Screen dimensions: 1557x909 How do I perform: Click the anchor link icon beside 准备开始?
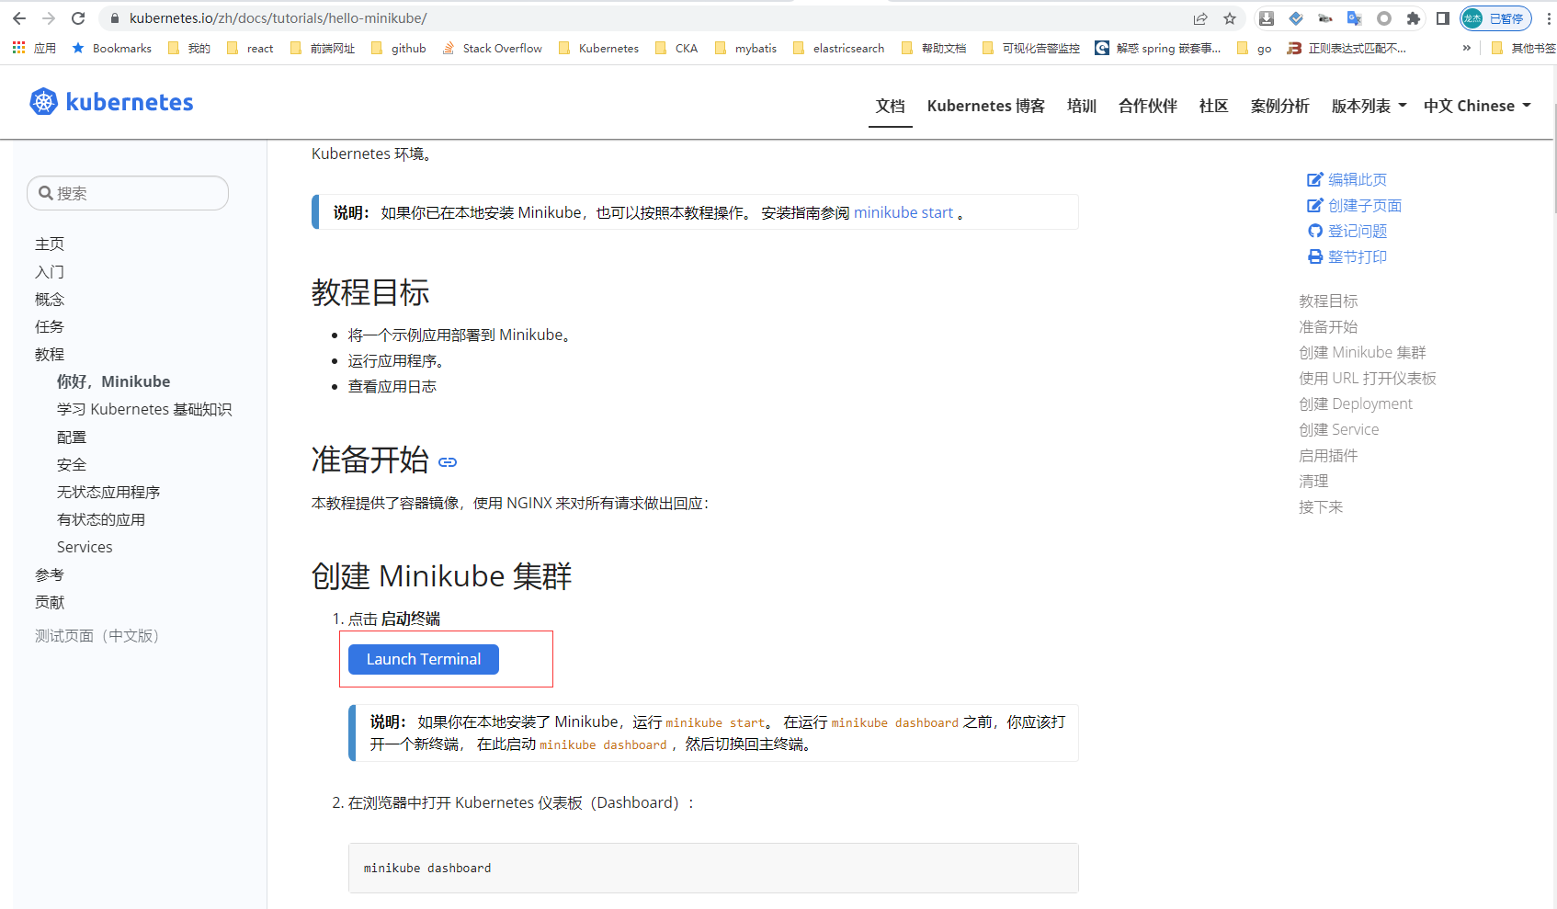448,462
